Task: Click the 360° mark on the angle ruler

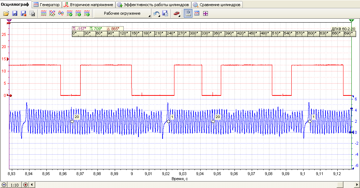Action: pyautogui.click(x=217, y=33)
